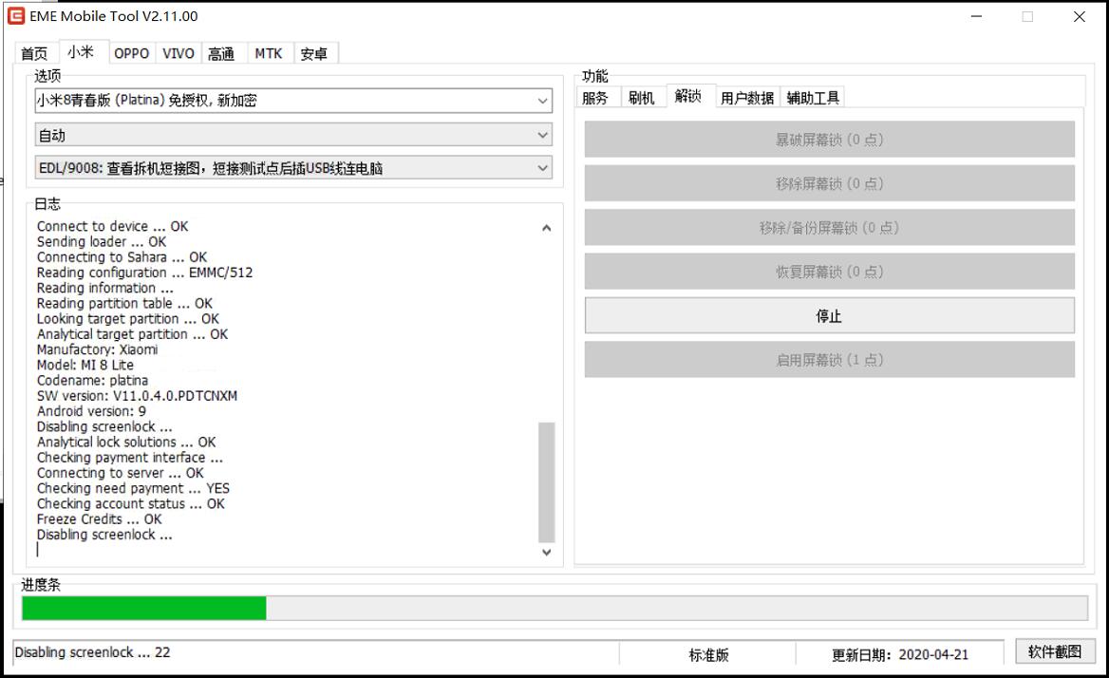Click the log line "Checking account status ... OK"
The width and height of the screenshot is (1109, 678).
(x=131, y=503)
